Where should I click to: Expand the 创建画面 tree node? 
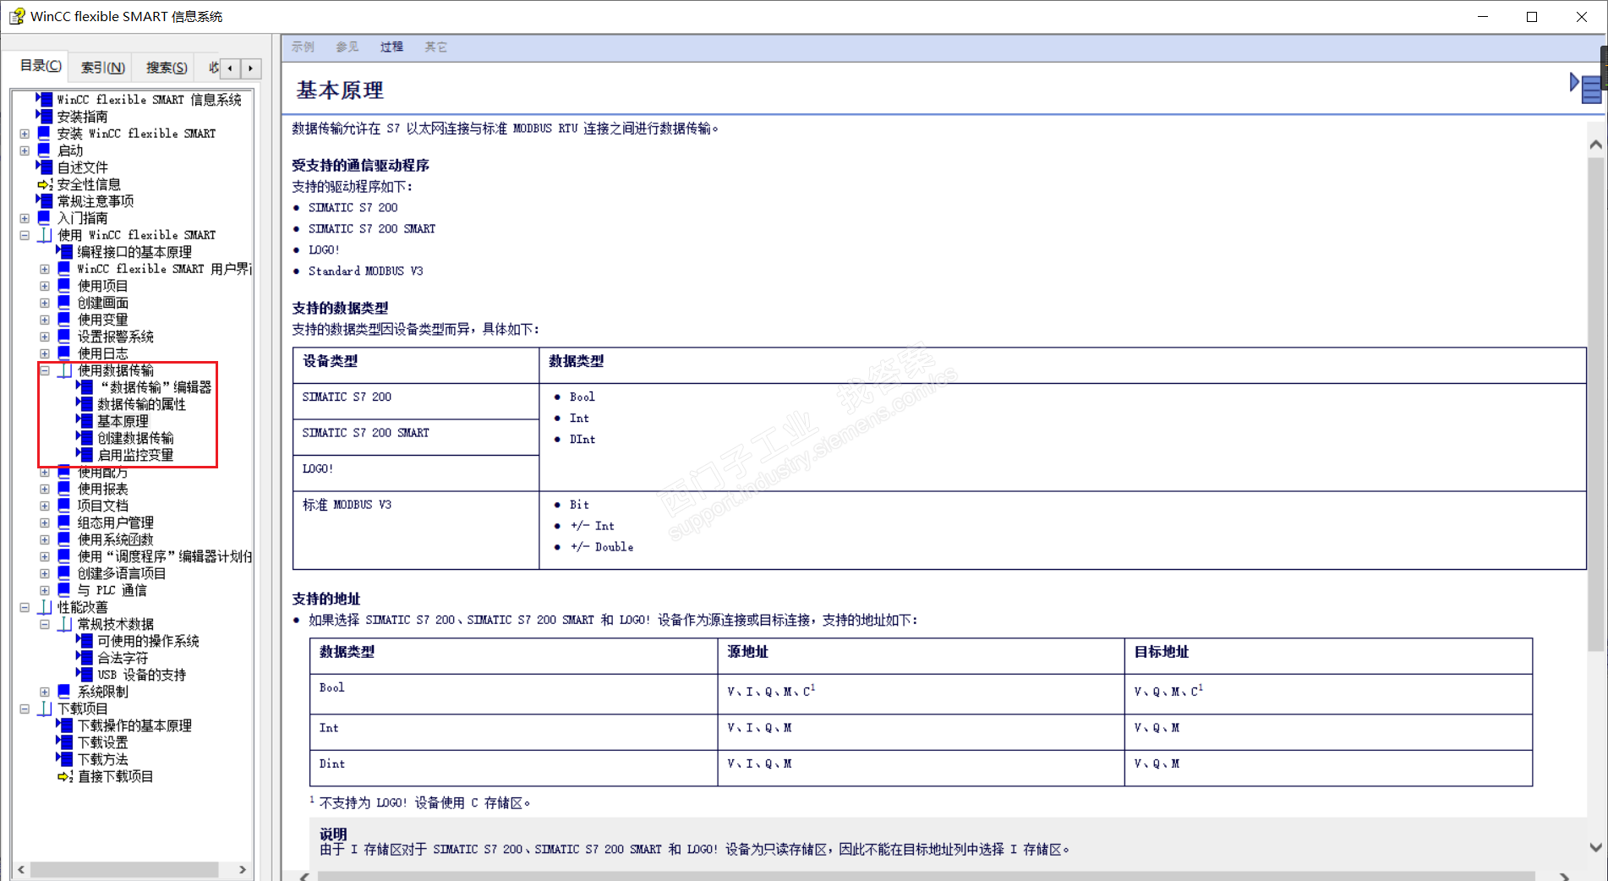pyautogui.click(x=45, y=303)
